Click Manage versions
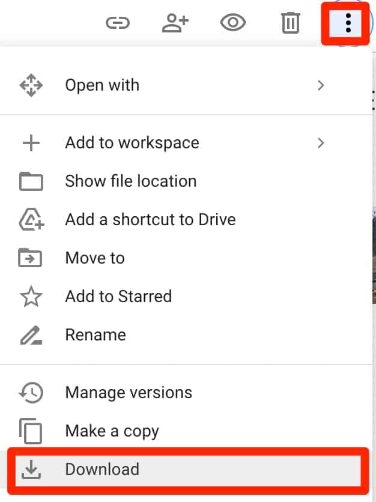 tap(128, 392)
